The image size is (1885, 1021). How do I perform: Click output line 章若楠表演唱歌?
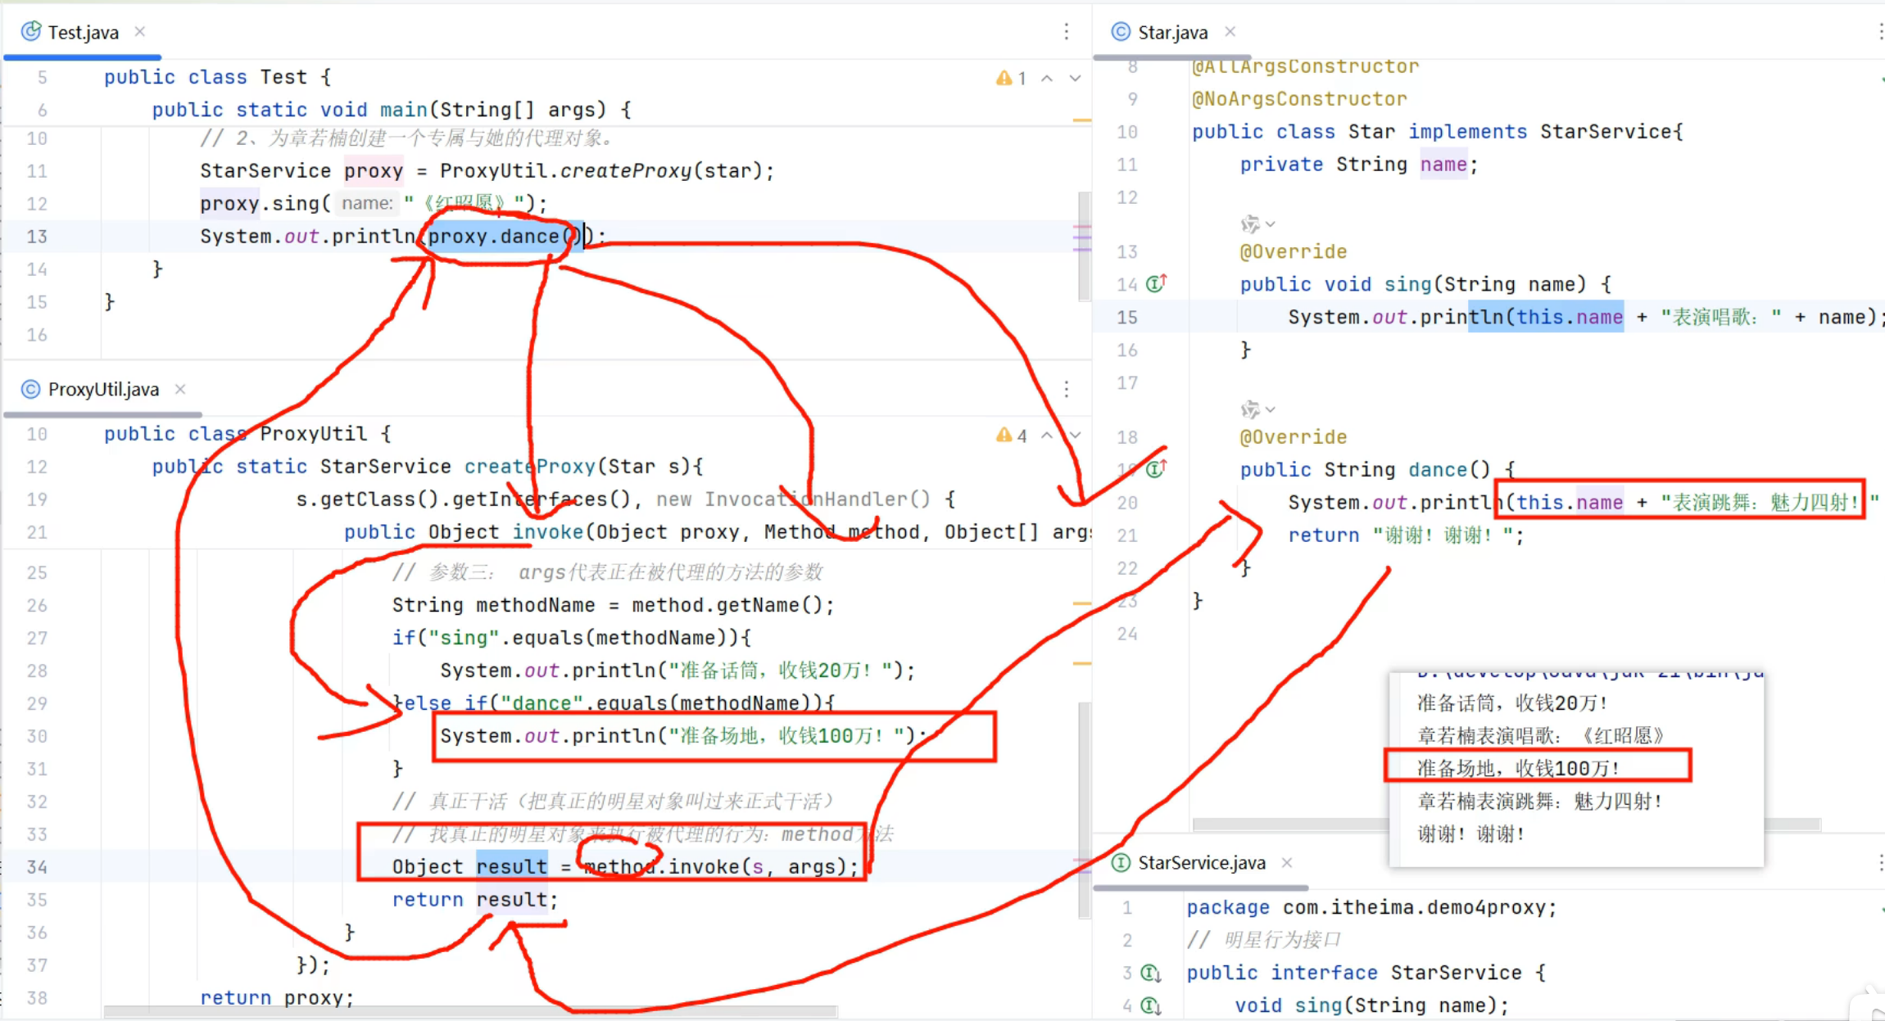click(1541, 736)
